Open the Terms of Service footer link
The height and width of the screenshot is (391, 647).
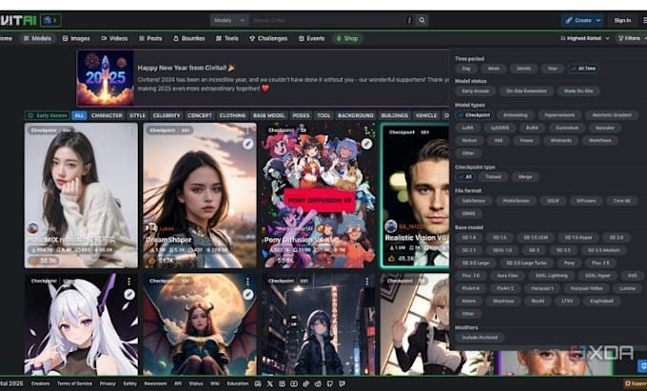point(74,383)
